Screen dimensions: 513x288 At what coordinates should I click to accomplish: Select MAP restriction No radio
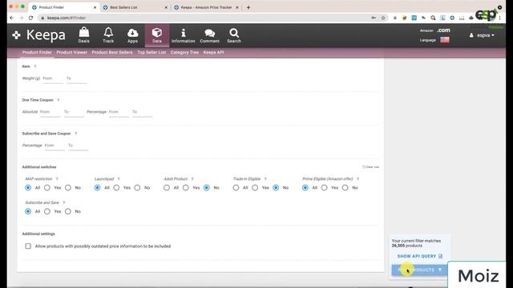[x=68, y=188]
